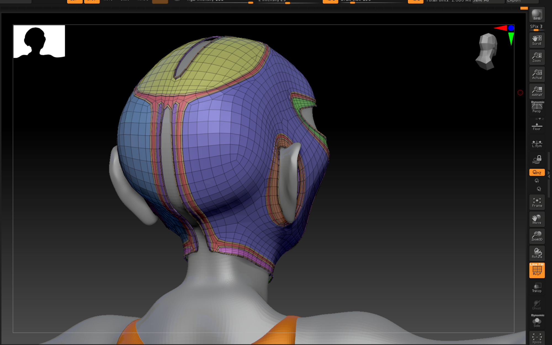Click the blue Z axis dot
Screen dimensions: 552x345
click(x=511, y=28)
